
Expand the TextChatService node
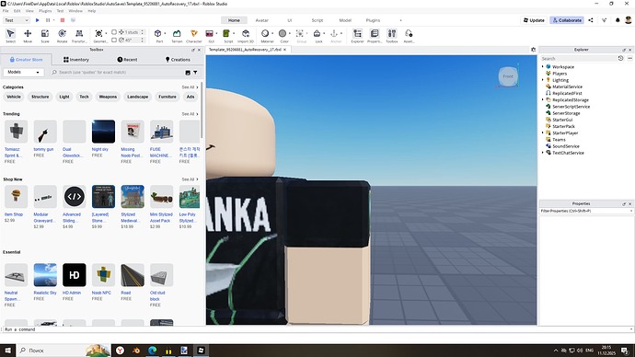(x=543, y=153)
